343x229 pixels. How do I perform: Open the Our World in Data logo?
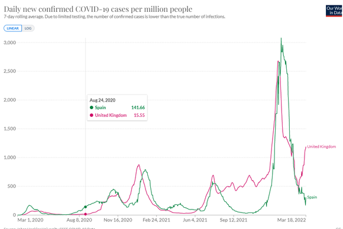click(334, 11)
